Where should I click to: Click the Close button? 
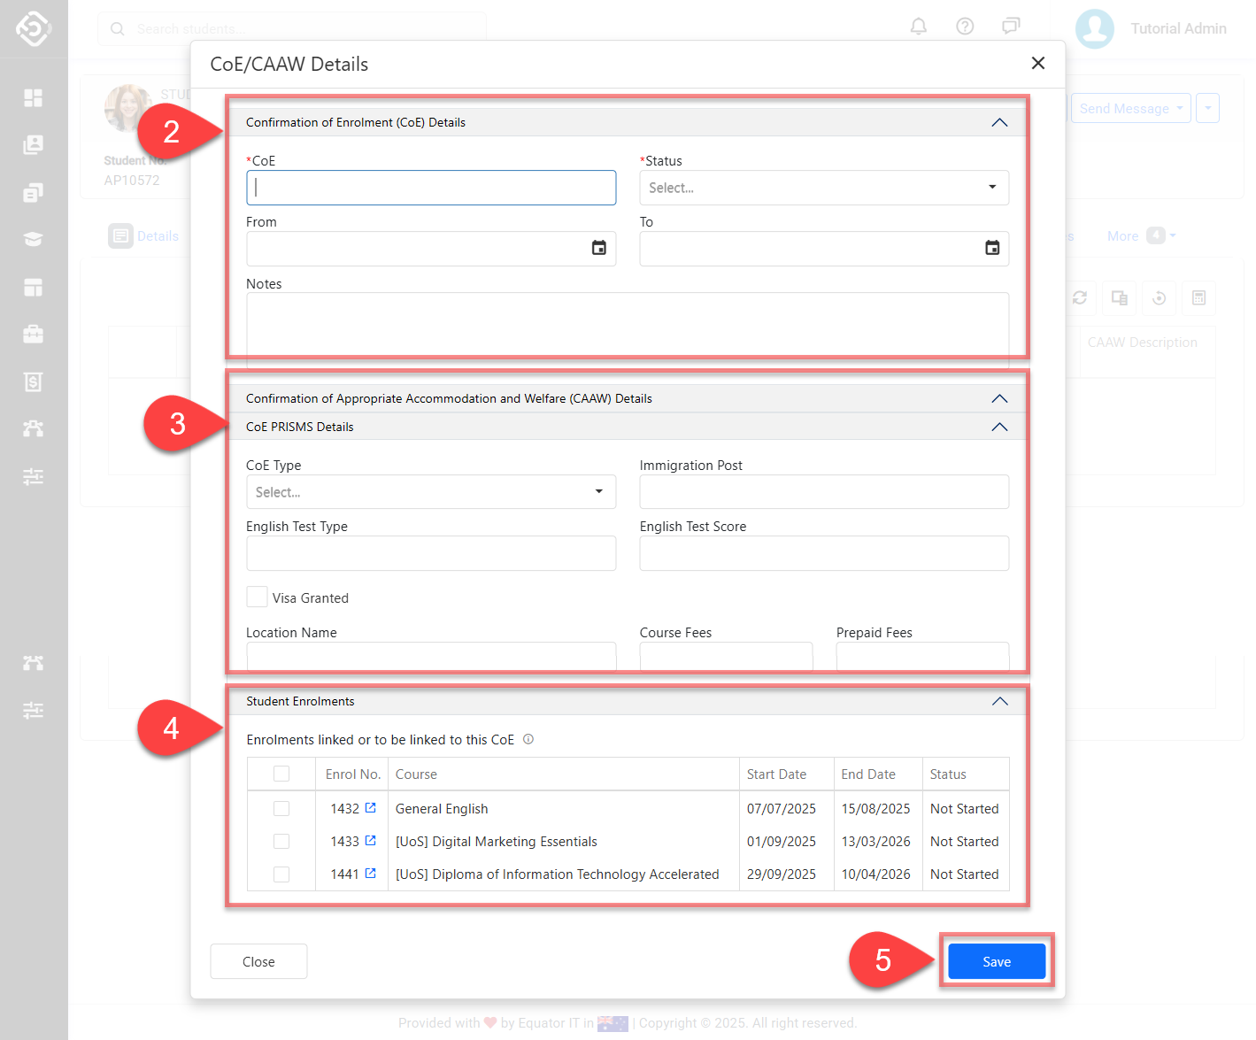(x=258, y=962)
